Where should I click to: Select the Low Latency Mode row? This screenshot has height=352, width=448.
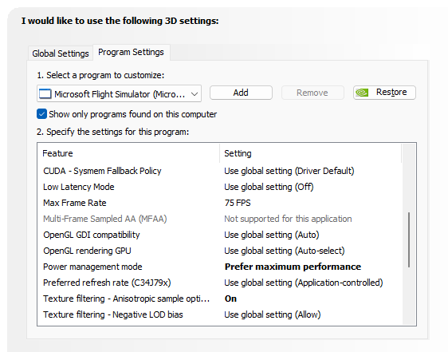[x=219, y=187]
